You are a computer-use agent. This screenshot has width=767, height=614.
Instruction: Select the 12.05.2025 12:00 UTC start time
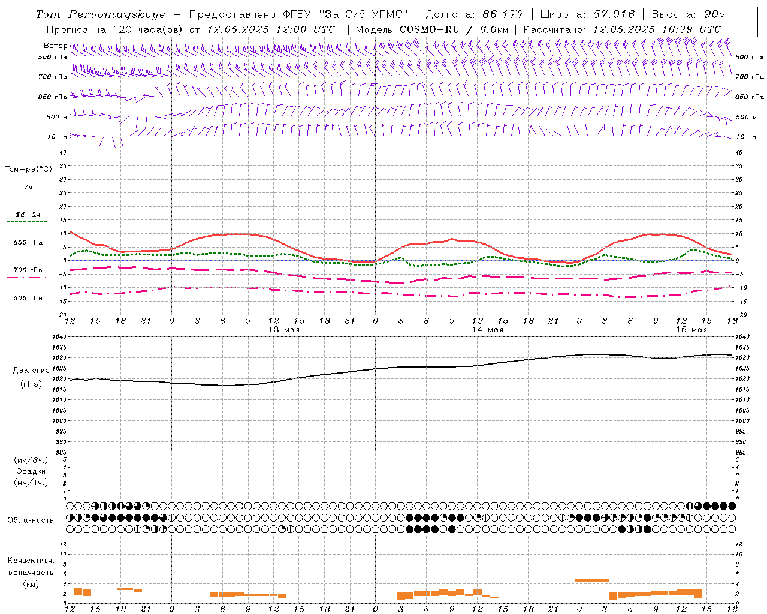[271, 29]
